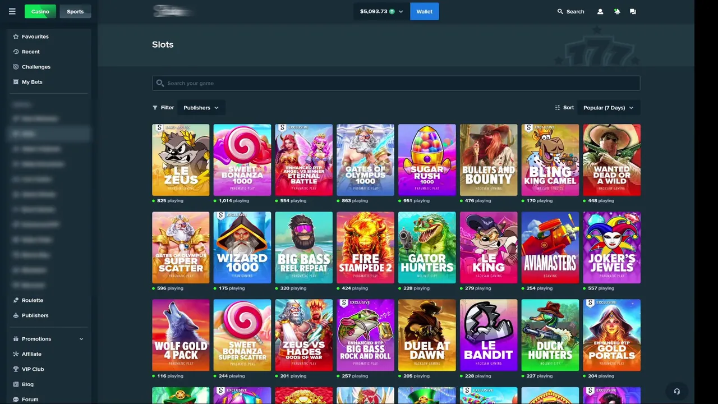This screenshot has width=718, height=404.
Task: Click the user profile icon
Action: [600, 11]
